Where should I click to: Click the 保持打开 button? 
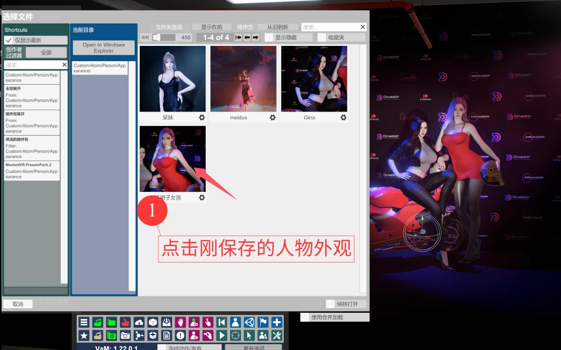[345, 304]
